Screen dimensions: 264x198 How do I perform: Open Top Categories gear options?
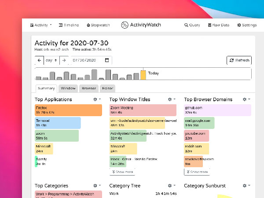click(x=97, y=186)
